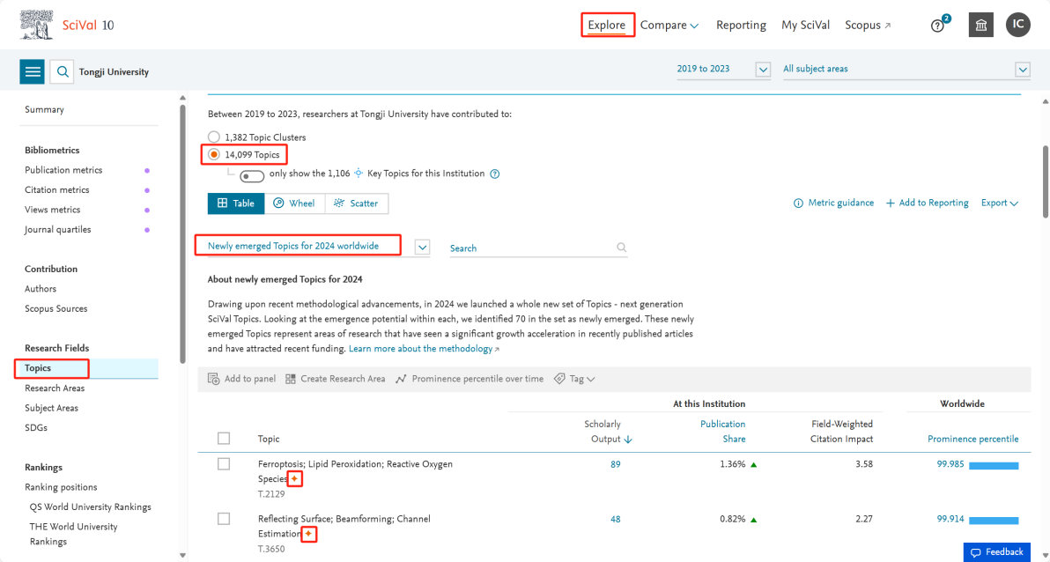The height and width of the screenshot is (562, 1050).
Task: Switch to Table view
Action: [x=236, y=203]
